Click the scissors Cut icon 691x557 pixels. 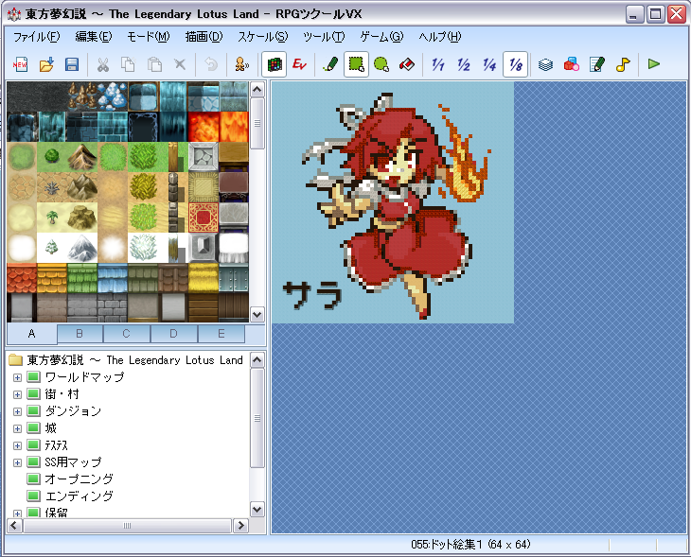[102, 64]
